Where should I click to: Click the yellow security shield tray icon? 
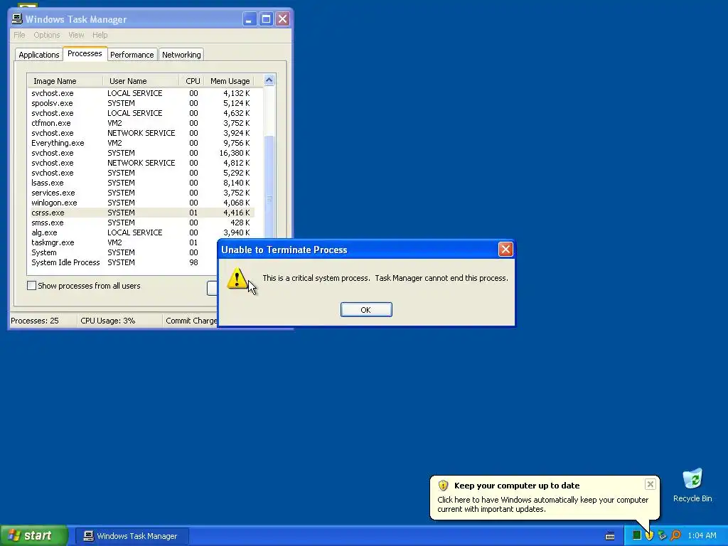[x=649, y=535]
